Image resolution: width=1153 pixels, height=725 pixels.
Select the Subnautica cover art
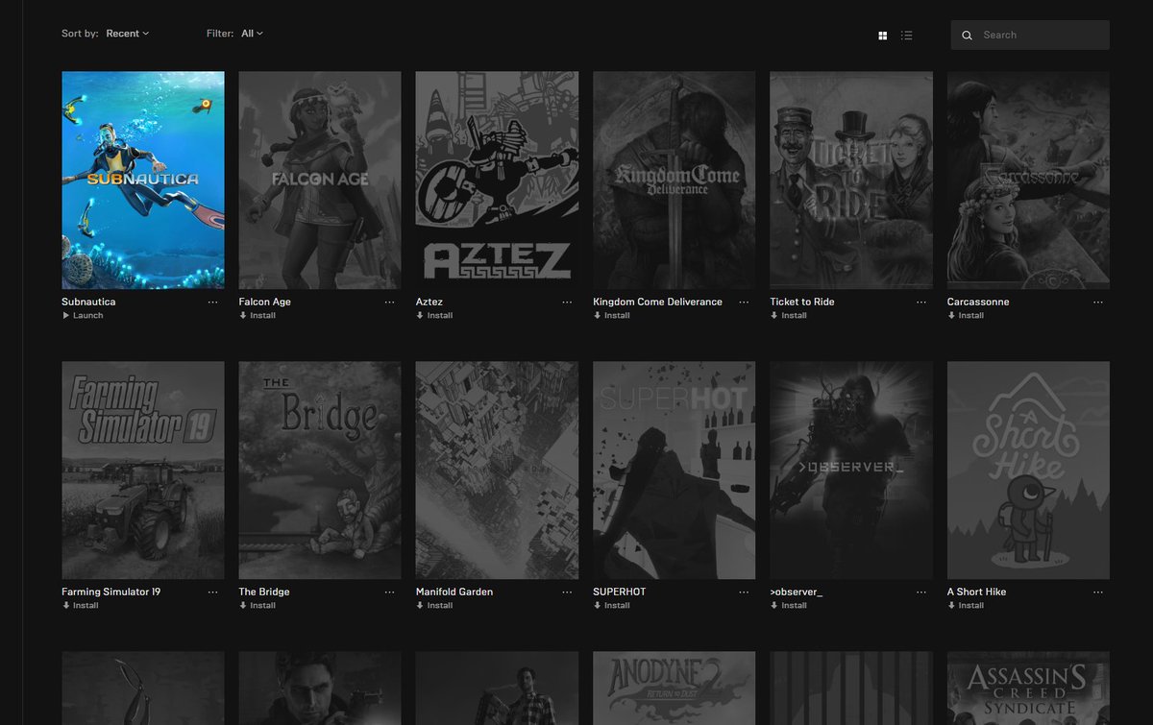(x=143, y=180)
